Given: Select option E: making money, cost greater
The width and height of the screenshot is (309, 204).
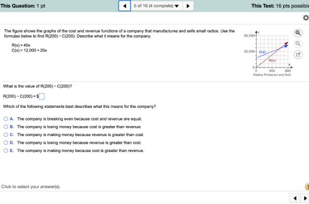Looking at the screenshot, I should click(6, 150).
